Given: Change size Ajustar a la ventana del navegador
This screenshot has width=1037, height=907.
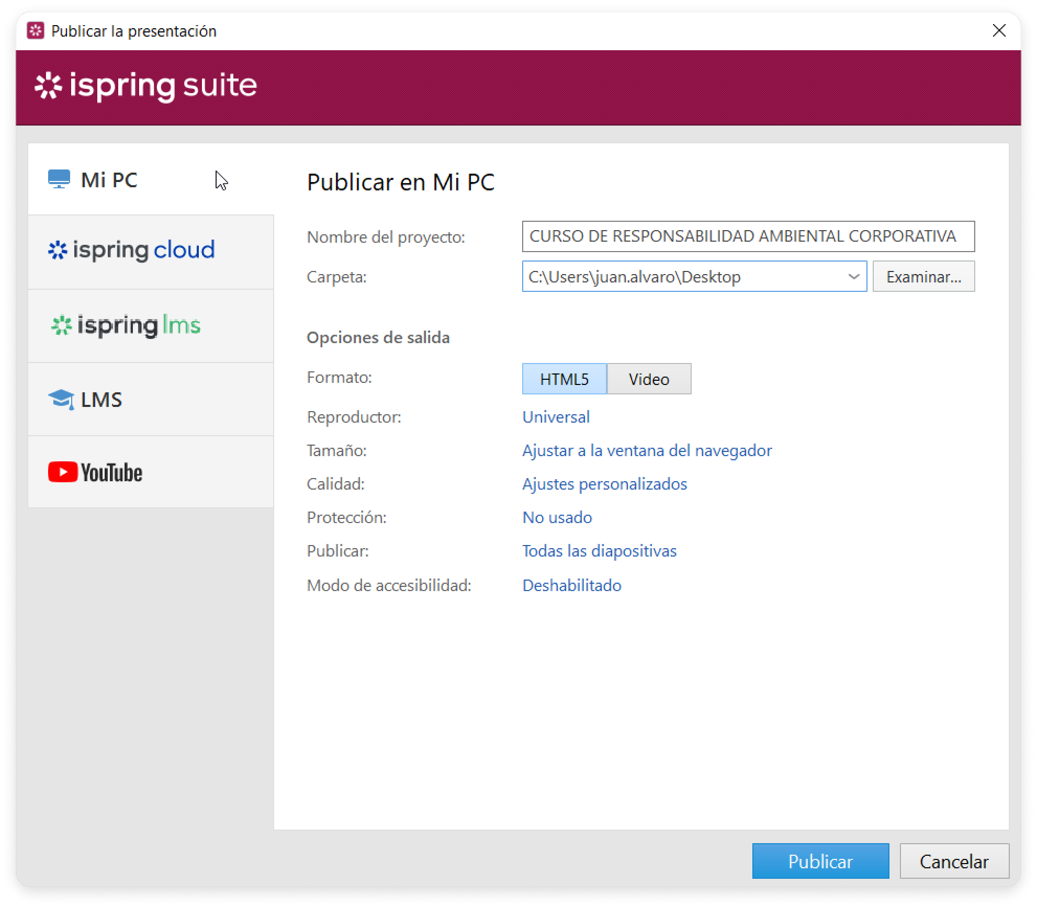Looking at the screenshot, I should 647,450.
